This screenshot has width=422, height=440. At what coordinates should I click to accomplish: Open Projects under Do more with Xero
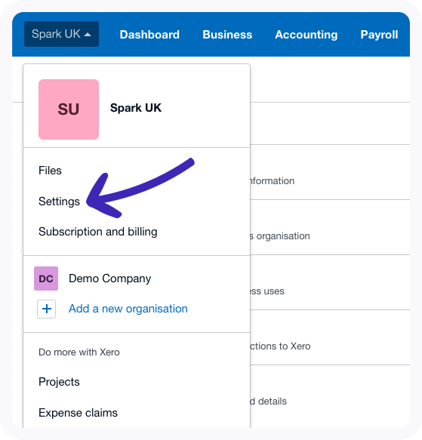click(x=59, y=382)
